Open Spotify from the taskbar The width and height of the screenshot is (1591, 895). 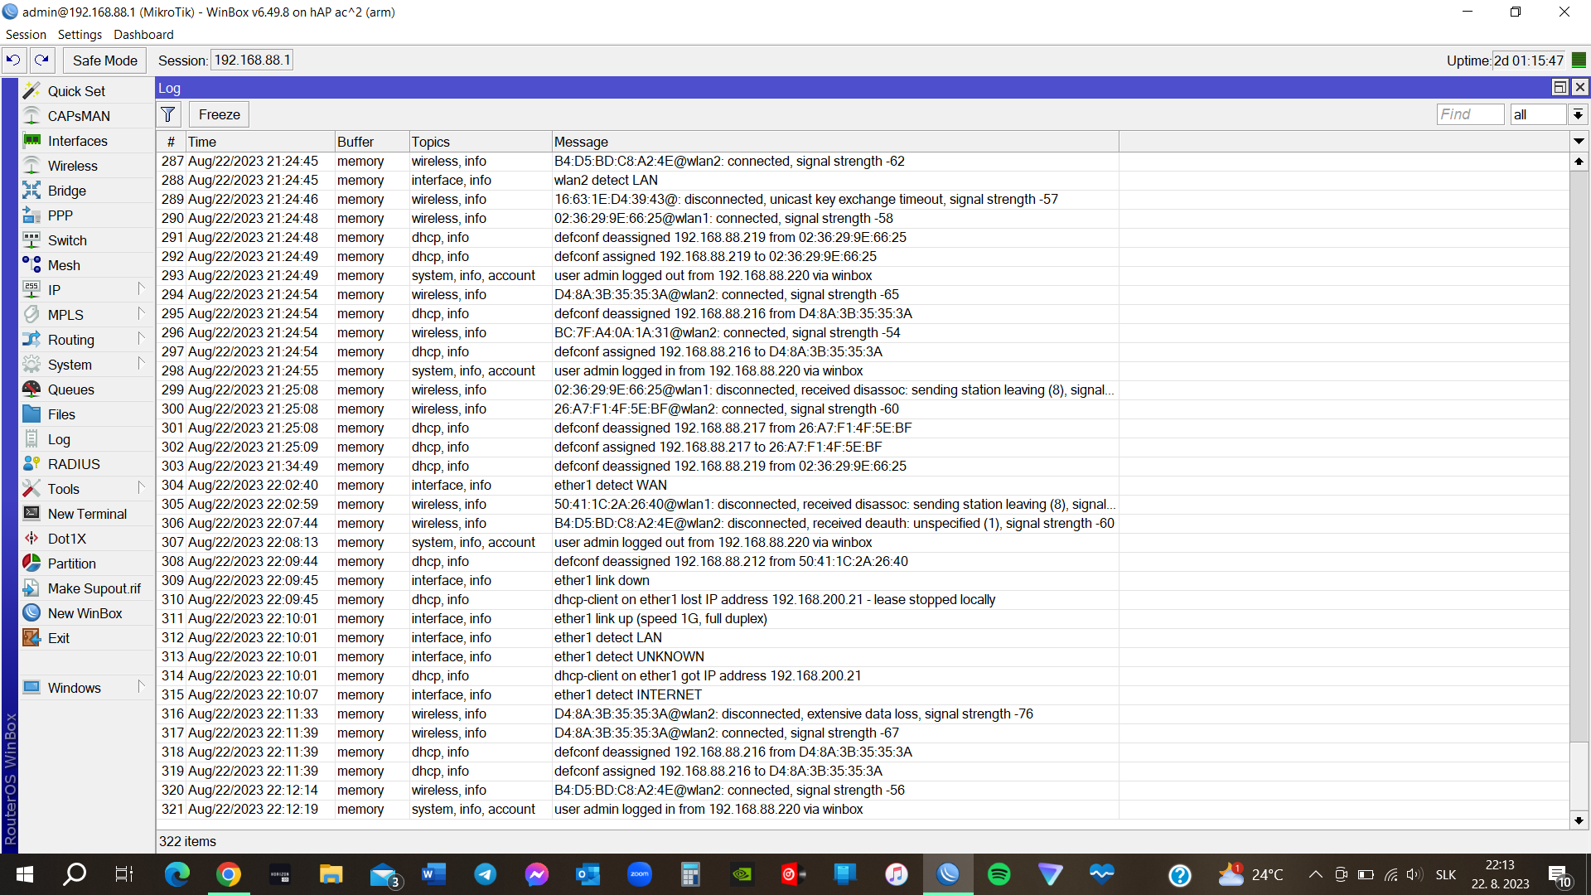pos(999,874)
